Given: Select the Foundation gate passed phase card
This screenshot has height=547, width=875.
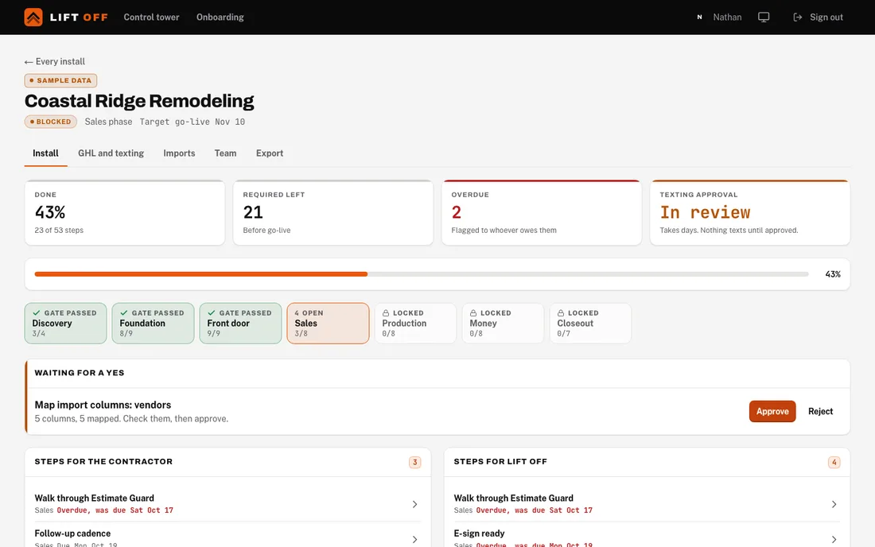Looking at the screenshot, I should [153, 324].
